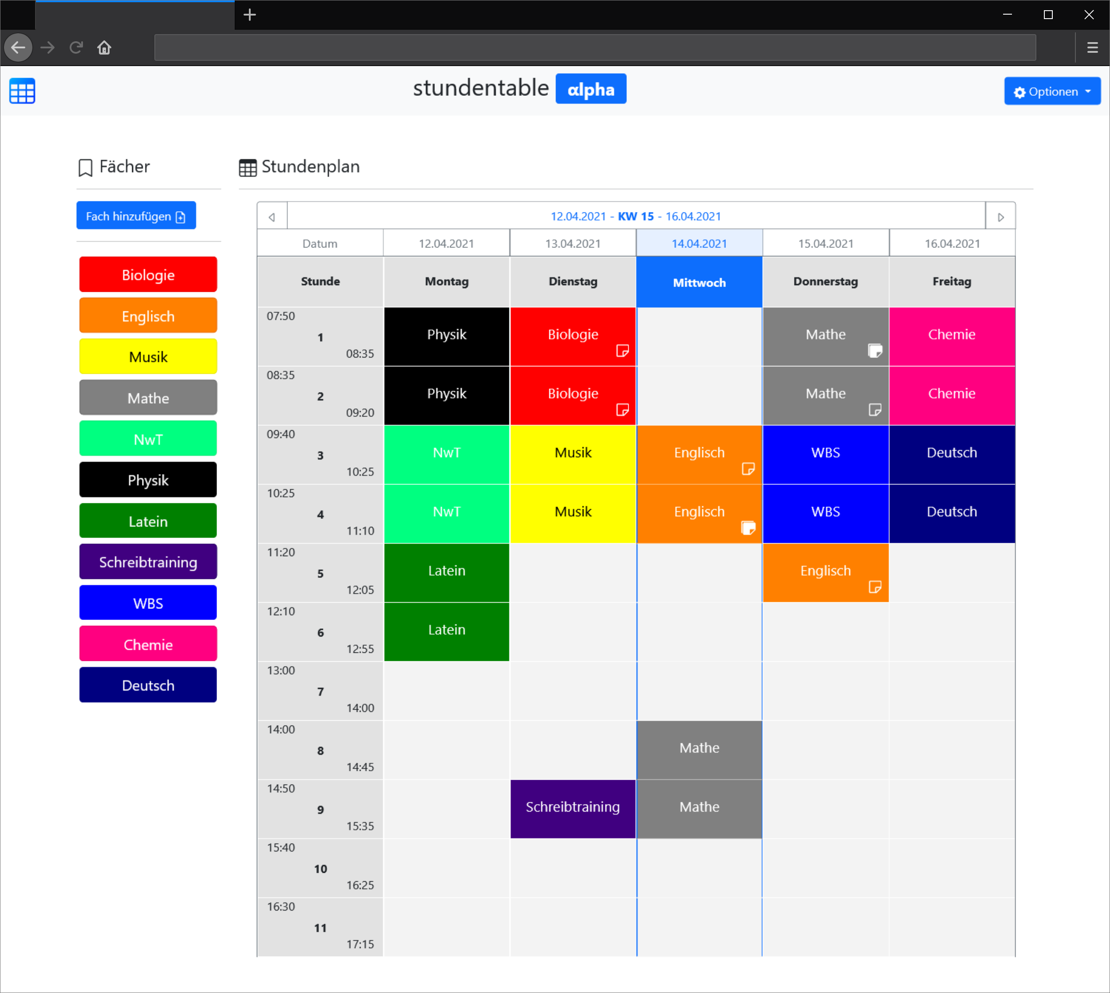Click the browser address bar

point(595,48)
